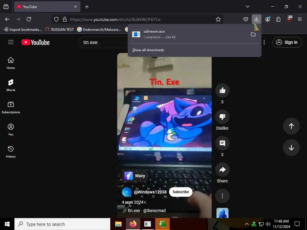
Task: Open Home in YouTube sidebar
Action: coord(11,63)
